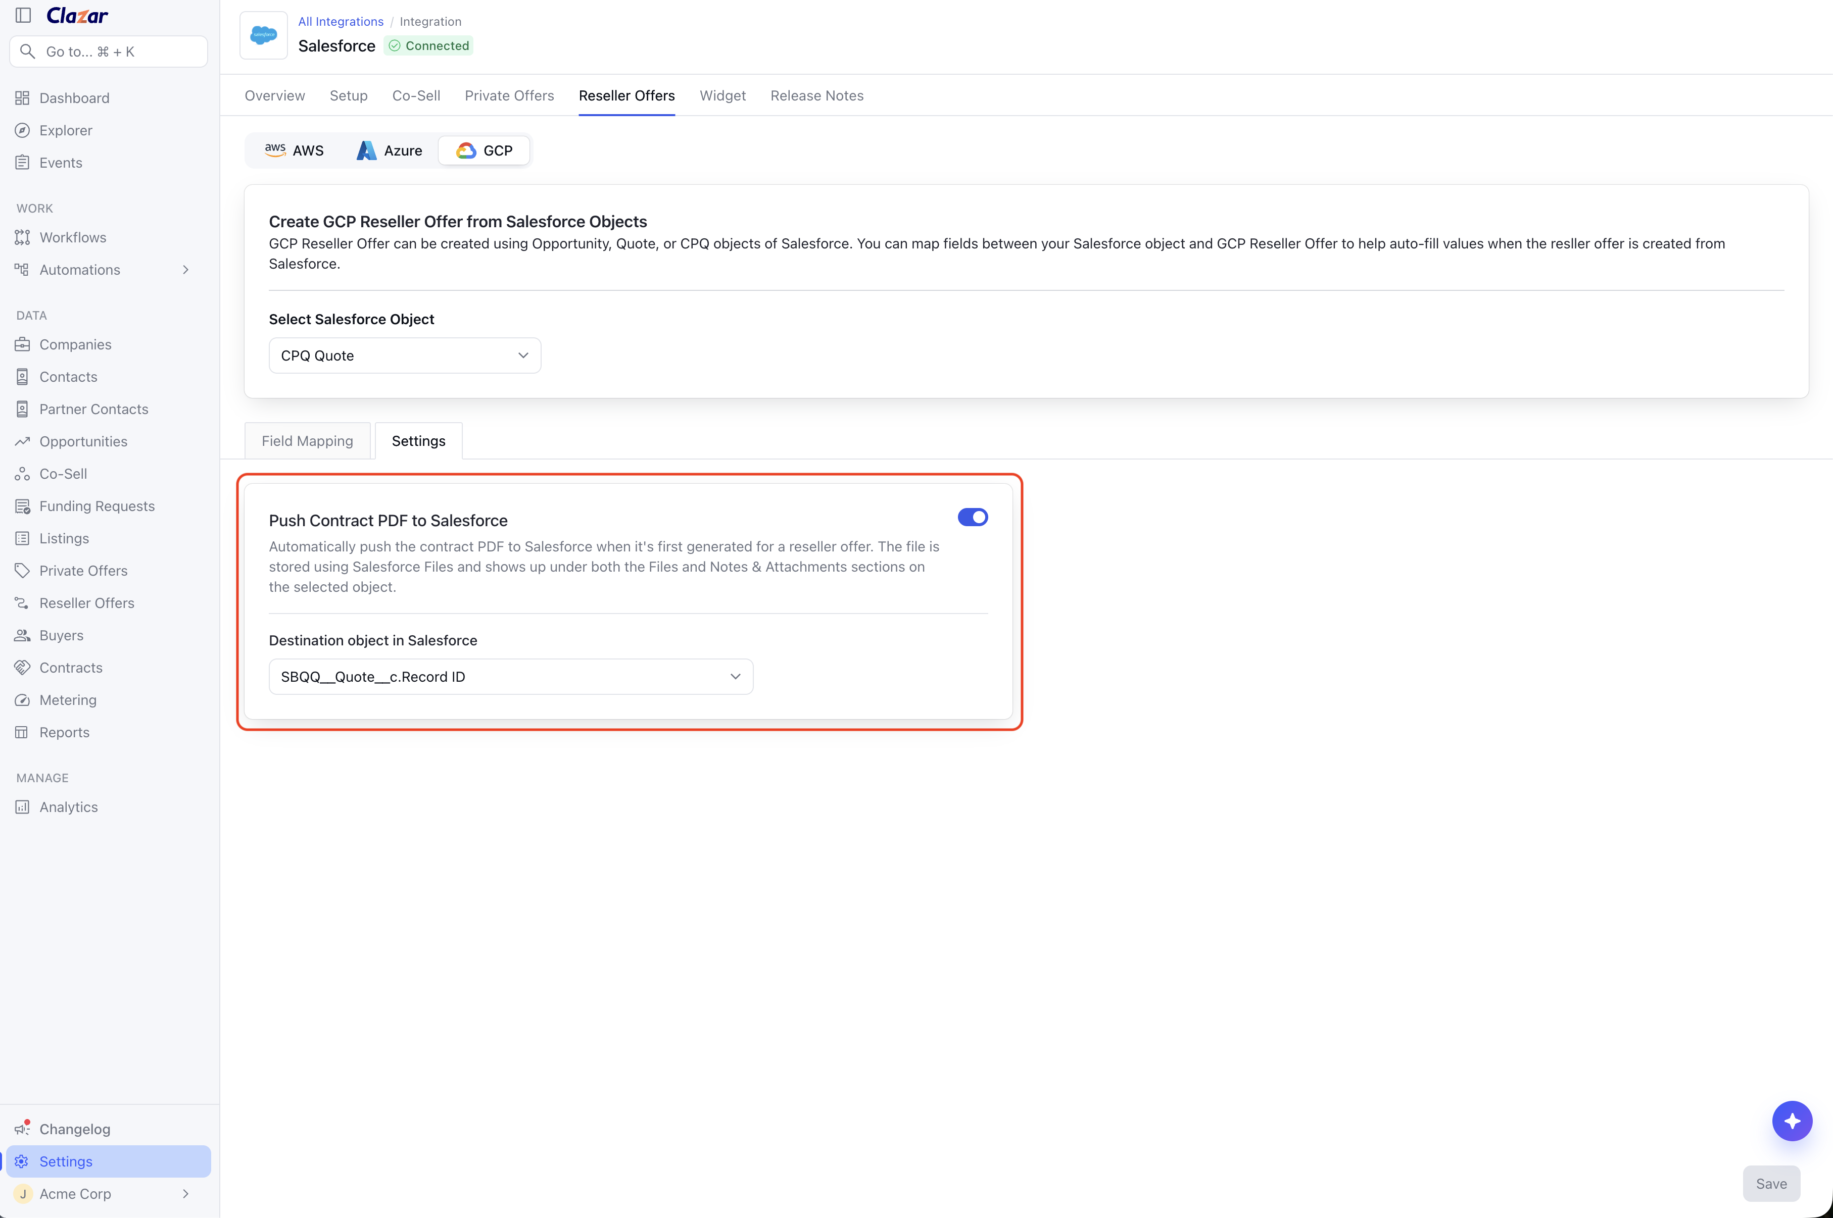
Task: Select the AWS cloud provider tab
Action: [295, 150]
